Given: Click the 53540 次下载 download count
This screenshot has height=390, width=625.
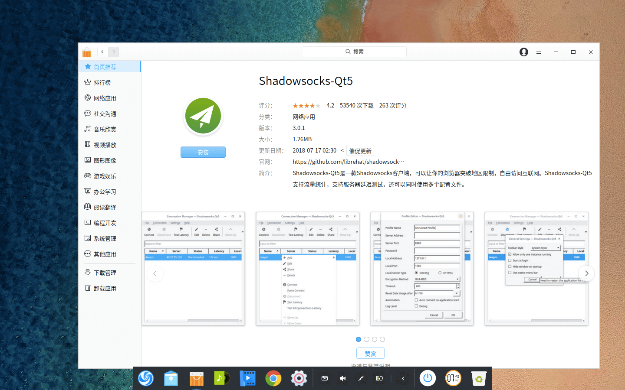Looking at the screenshot, I should click(x=356, y=106).
